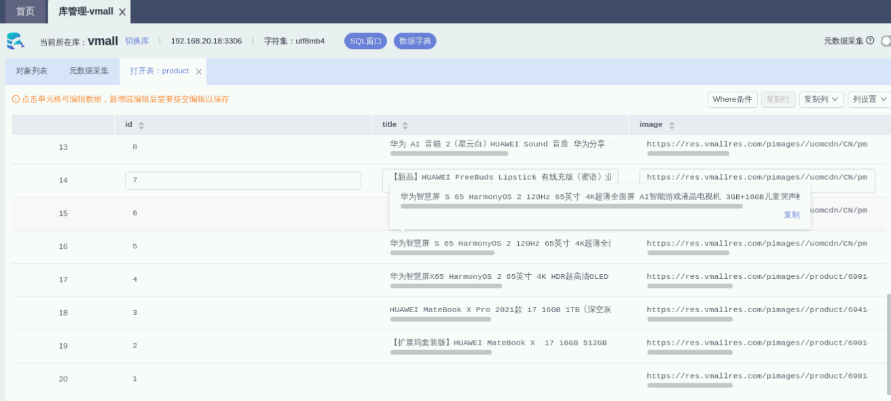Viewport: 891px width, 401px height.
Task: Click the orange info notice icon
Action: pyautogui.click(x=16, y=99)
